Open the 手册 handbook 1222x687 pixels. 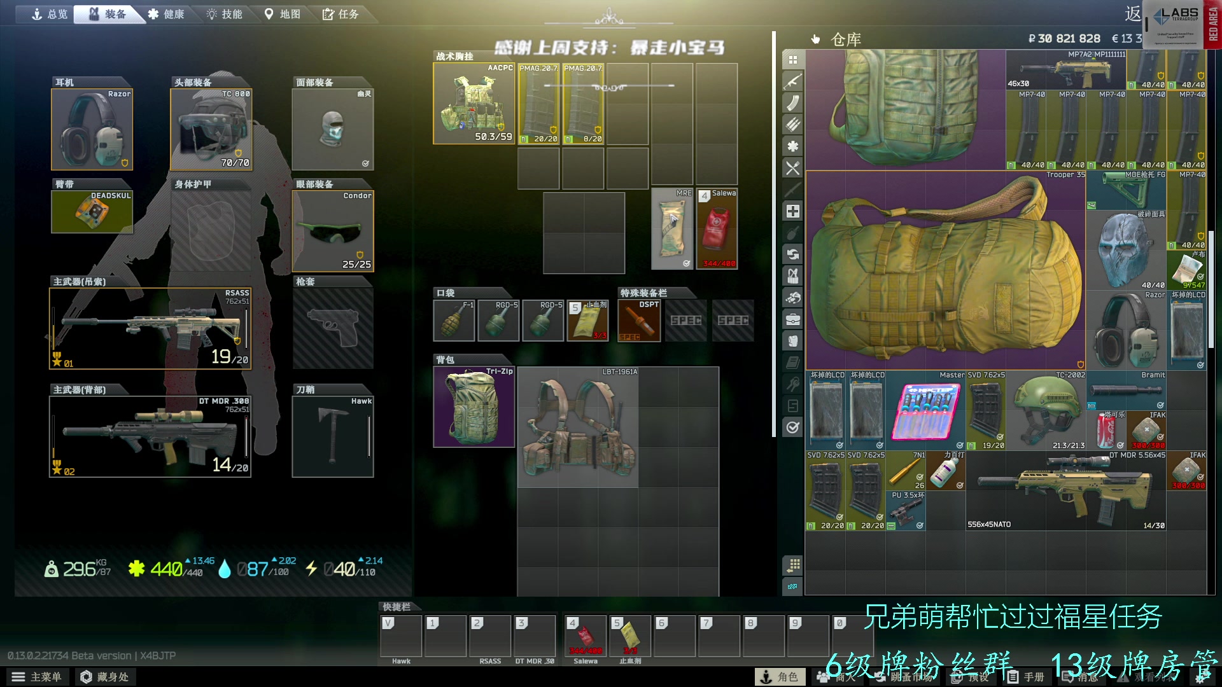click(x=1026, y=677)
